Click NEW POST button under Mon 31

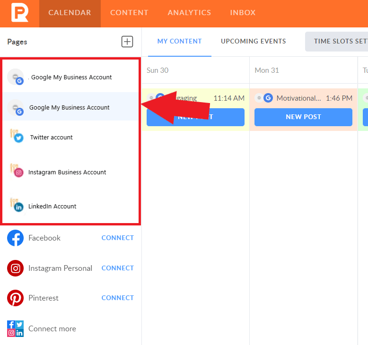303,117
